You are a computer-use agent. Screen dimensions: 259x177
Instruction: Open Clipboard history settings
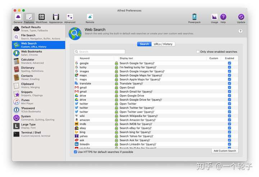[x=38, y=85]
